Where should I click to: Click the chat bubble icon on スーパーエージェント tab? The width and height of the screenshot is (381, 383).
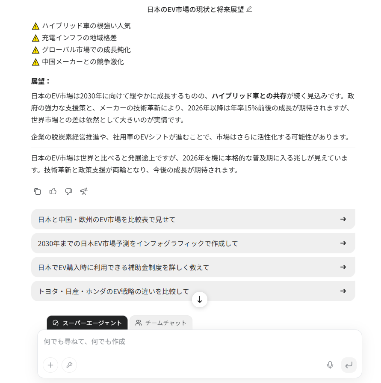coord(56,323)
